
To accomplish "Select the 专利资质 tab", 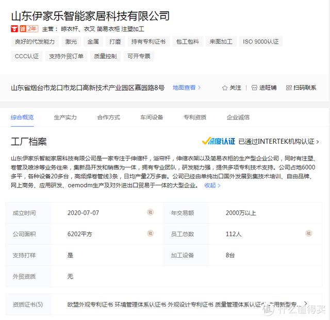I will [x=195, y=117].
